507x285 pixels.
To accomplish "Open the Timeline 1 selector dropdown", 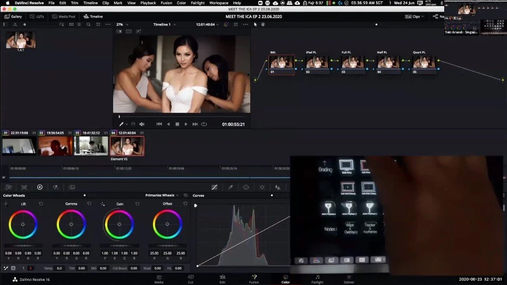I will tap(165, 24).
